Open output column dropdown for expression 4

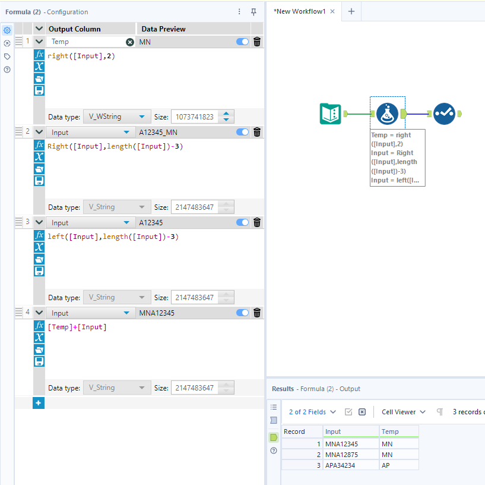pyautogui.click(x=91, y=313)
